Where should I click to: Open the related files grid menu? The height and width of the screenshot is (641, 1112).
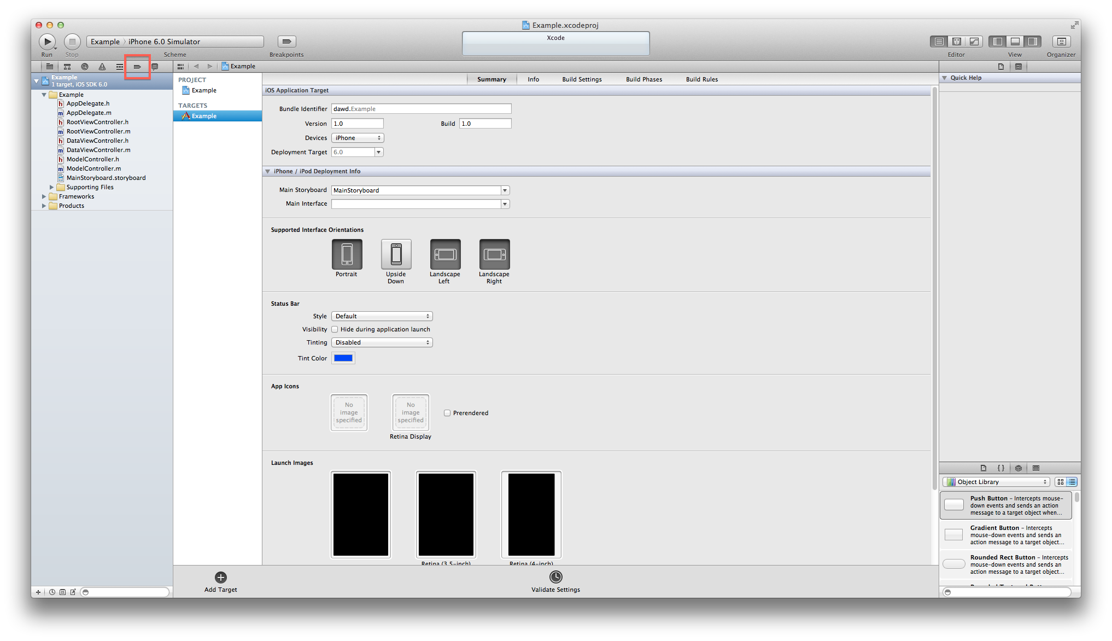pyautogui.click(x=180, y=67)
